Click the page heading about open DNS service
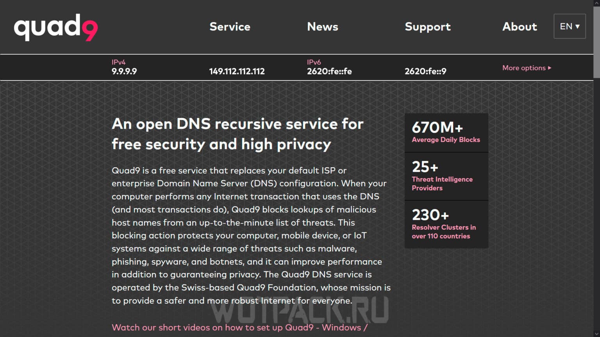The image size is (600, 337). pos(237,134)
